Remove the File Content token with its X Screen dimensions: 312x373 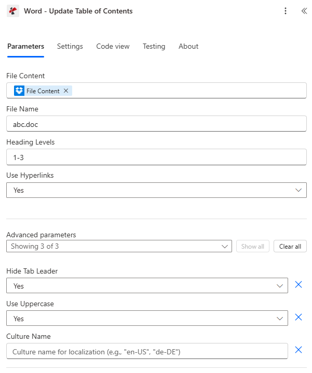pyautogui.click(x=66, y=91)
